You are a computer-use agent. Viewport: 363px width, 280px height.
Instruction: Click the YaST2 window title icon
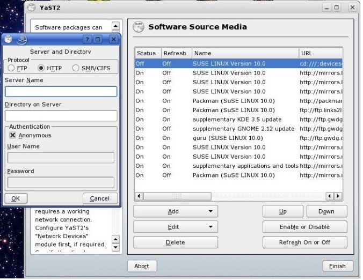pyautogui.click(x=32, y=8)
